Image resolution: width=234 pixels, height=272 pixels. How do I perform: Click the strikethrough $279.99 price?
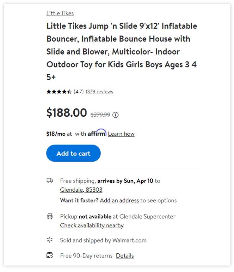(100, 115)
